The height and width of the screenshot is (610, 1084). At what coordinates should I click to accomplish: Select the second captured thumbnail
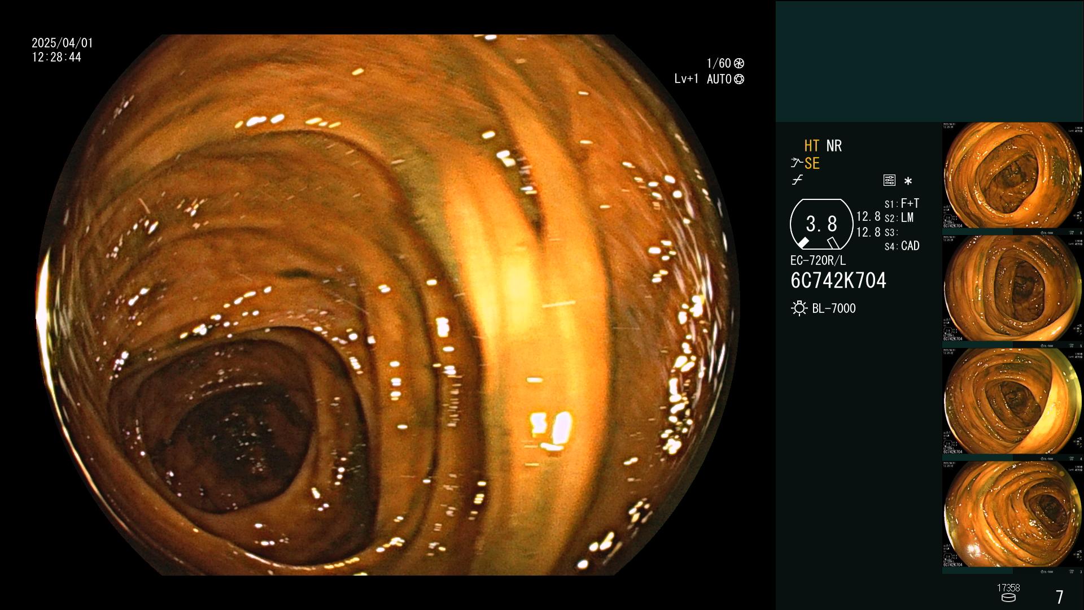point(1013,289)
